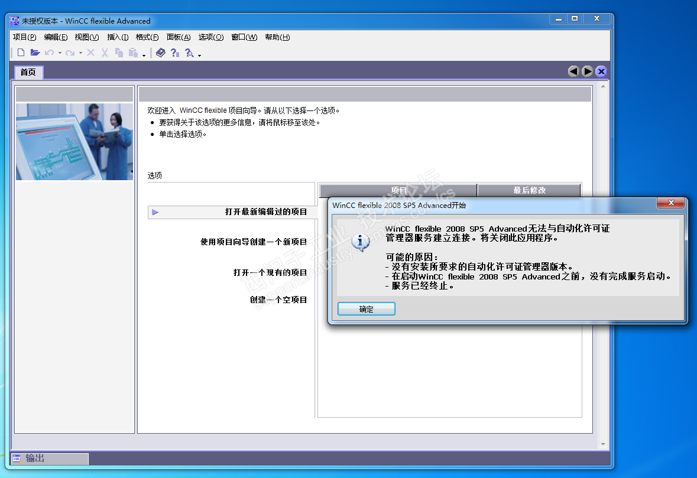Click the Paste clipboard icon
Screen dimensions: 697x478
pos(133,53)
